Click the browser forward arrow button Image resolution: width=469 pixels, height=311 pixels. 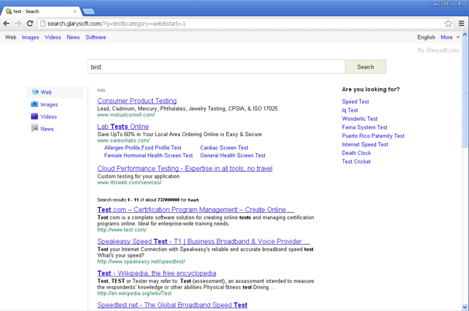[x=18, y=24]
